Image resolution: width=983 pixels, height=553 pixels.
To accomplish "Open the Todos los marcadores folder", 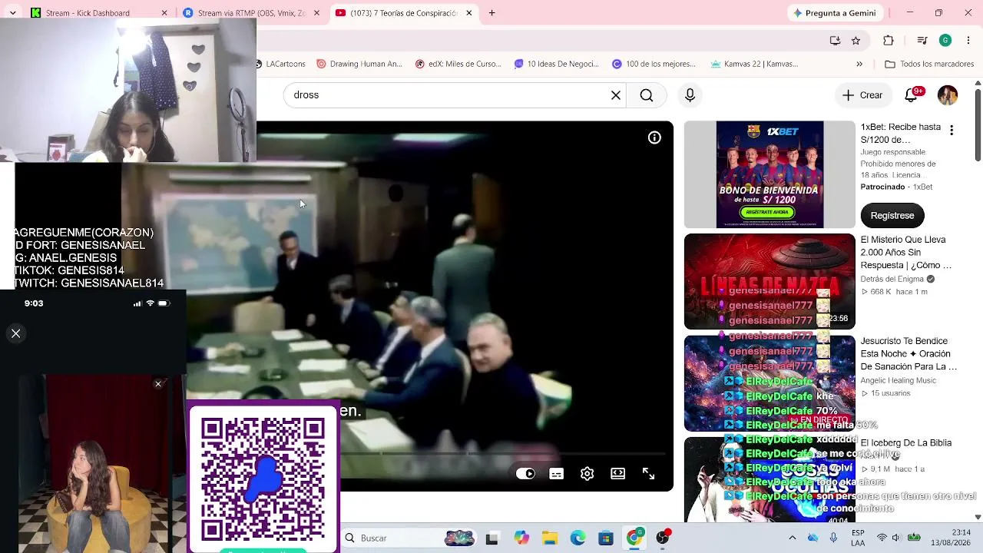I will click(x=929, y=64).
